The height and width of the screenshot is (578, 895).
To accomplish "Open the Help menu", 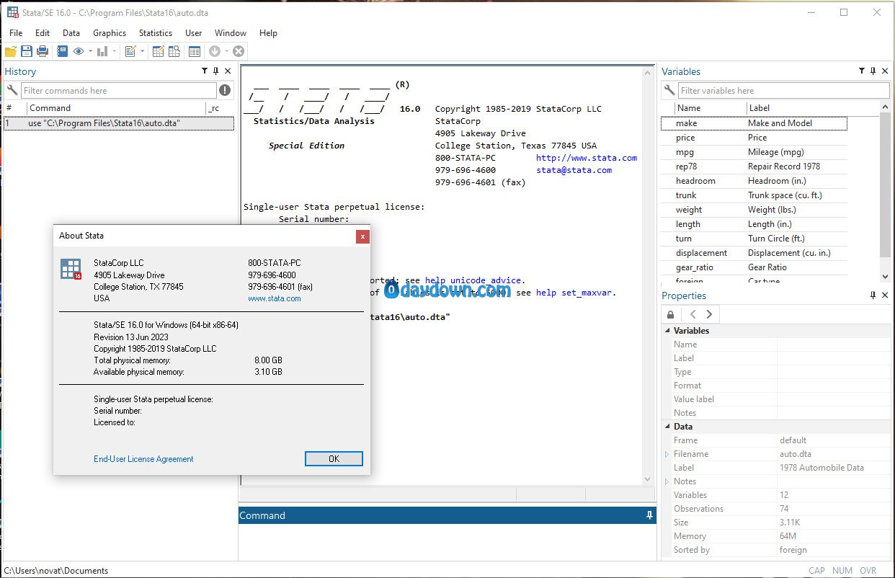I will point(268,33).
